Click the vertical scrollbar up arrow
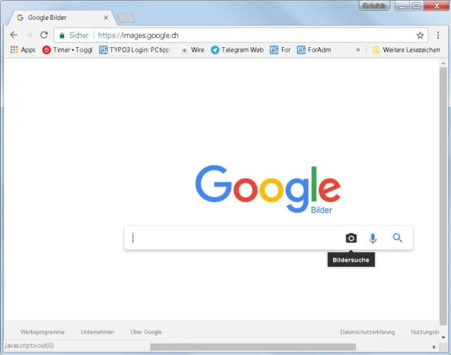 pos(443,63)
